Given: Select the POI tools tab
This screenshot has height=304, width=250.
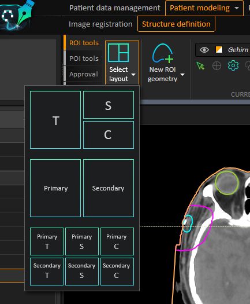Looking at the screenshot, I should click(x=84, y=58).
